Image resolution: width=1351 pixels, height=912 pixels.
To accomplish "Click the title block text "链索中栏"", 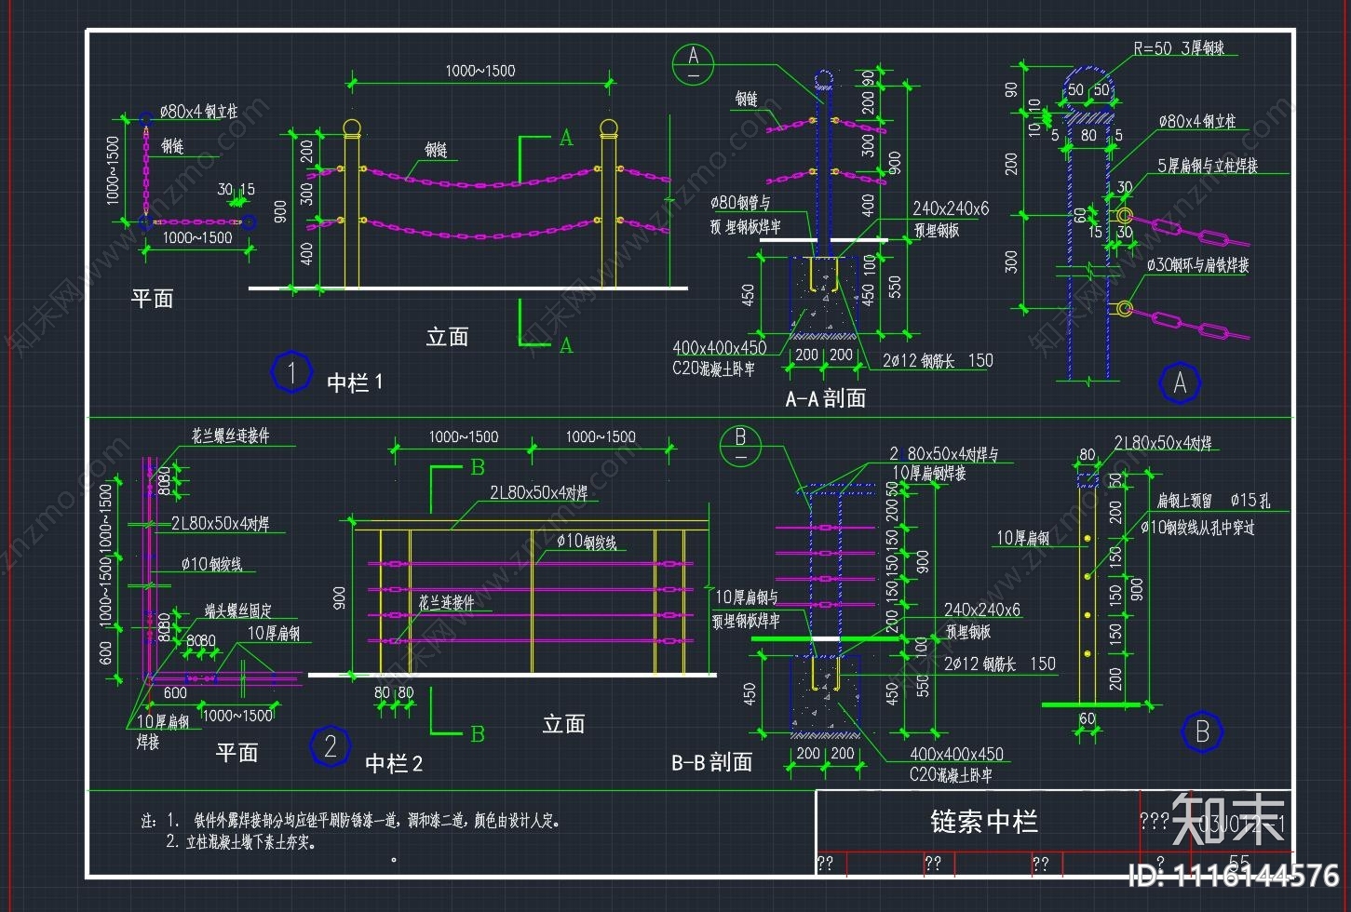I will tap(983, 822).
